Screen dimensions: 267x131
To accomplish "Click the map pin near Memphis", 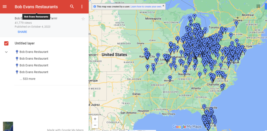I will click(170, 79).
